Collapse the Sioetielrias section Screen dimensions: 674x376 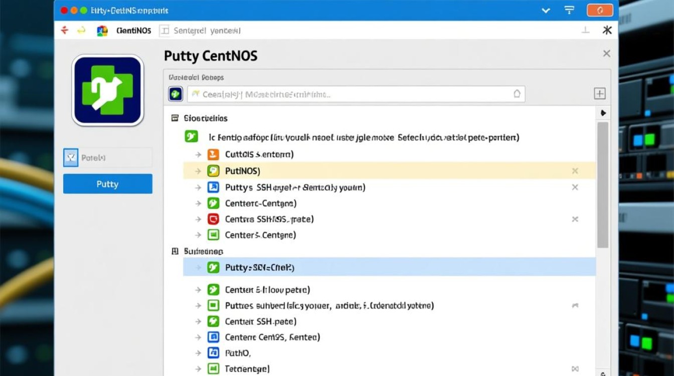tap(175, 118)
